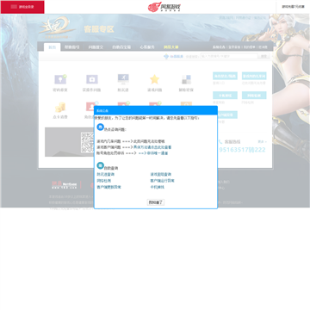Open the monitor-shaped icon
The width and height of the screenshot is (310, 310).
tap(123, 78)
